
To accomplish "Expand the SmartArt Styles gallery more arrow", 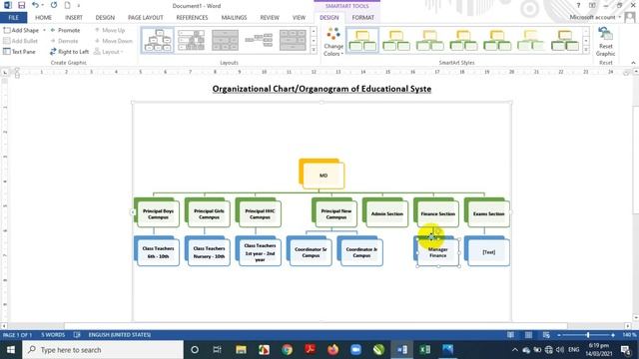I will (586, 50).
